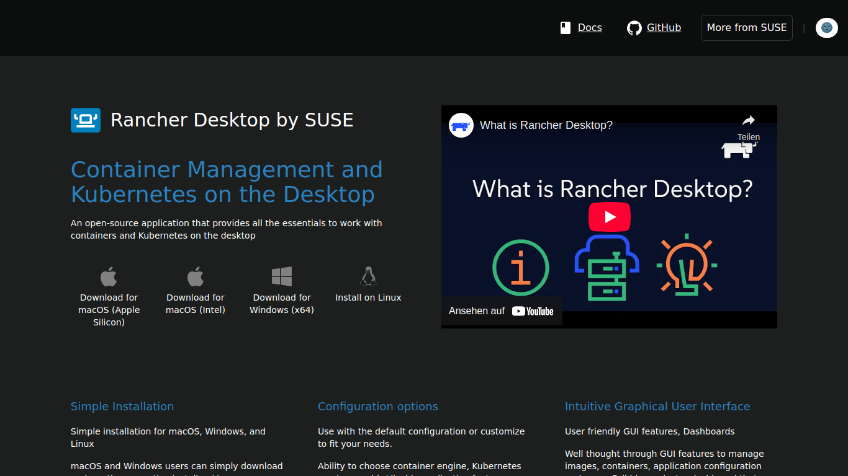Viewport: 848px width, 476px height.
Task: Click Intuitive Graphical User Interface heading
Action: tap(657, 407)
